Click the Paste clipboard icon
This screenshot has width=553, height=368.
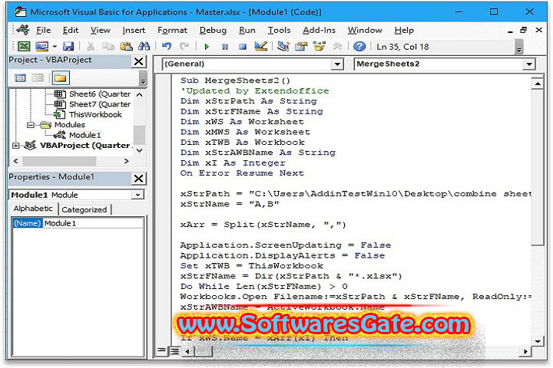126,47
